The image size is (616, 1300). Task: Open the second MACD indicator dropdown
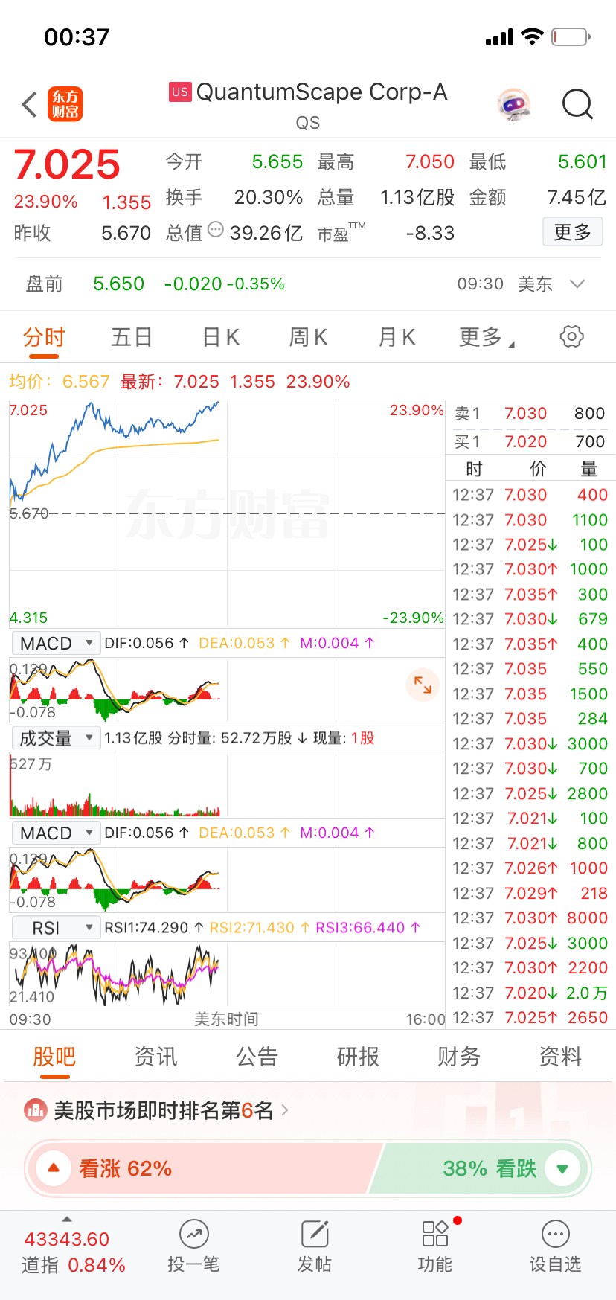pos(56,833)
